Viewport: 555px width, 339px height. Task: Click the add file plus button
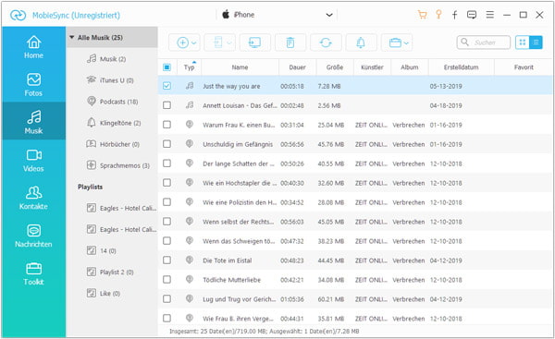coord(182,42)
